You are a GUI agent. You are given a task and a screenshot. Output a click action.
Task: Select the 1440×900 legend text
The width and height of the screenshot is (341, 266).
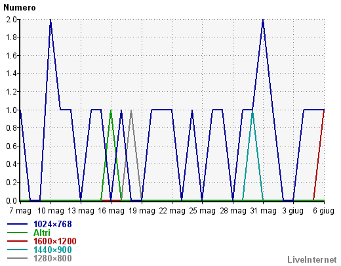[x=52, y=250]
